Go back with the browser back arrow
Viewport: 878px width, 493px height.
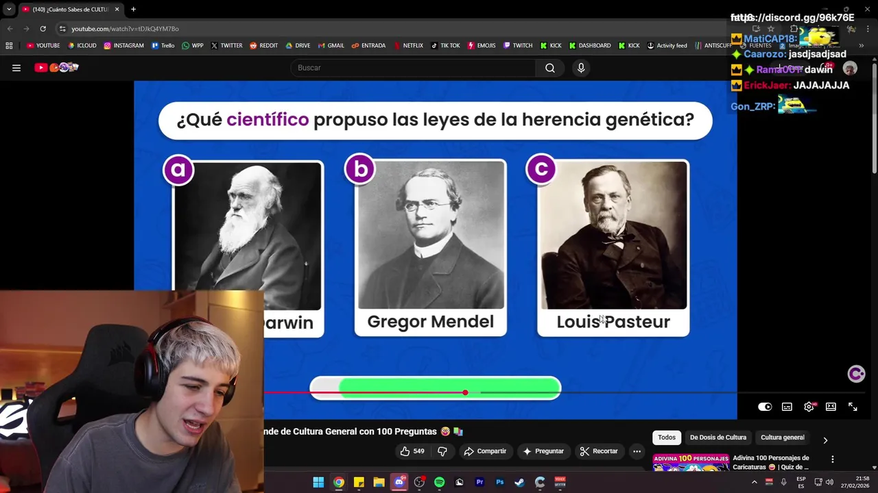[10, 29]
